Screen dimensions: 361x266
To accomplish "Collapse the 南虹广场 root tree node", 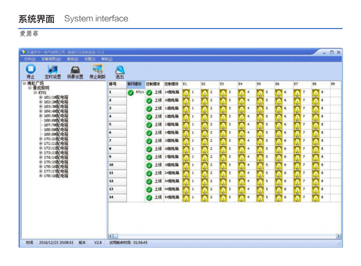I will pyautogui.click(x=24, y=84).
